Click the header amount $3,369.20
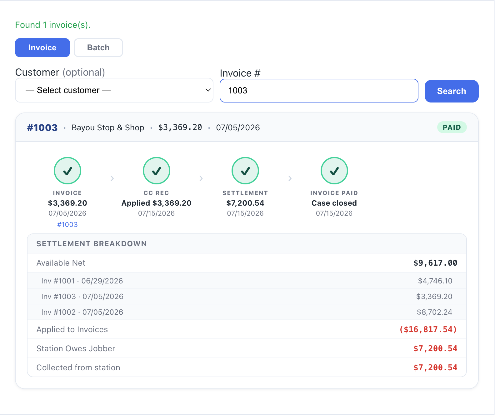 [x=180, y=127]
